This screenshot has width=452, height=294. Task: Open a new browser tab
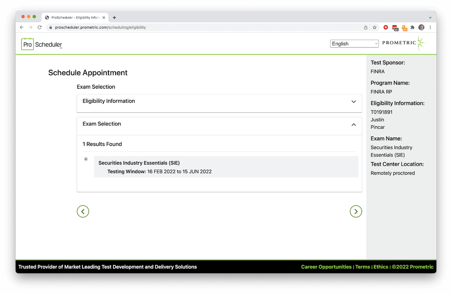[x=115, y=17]
